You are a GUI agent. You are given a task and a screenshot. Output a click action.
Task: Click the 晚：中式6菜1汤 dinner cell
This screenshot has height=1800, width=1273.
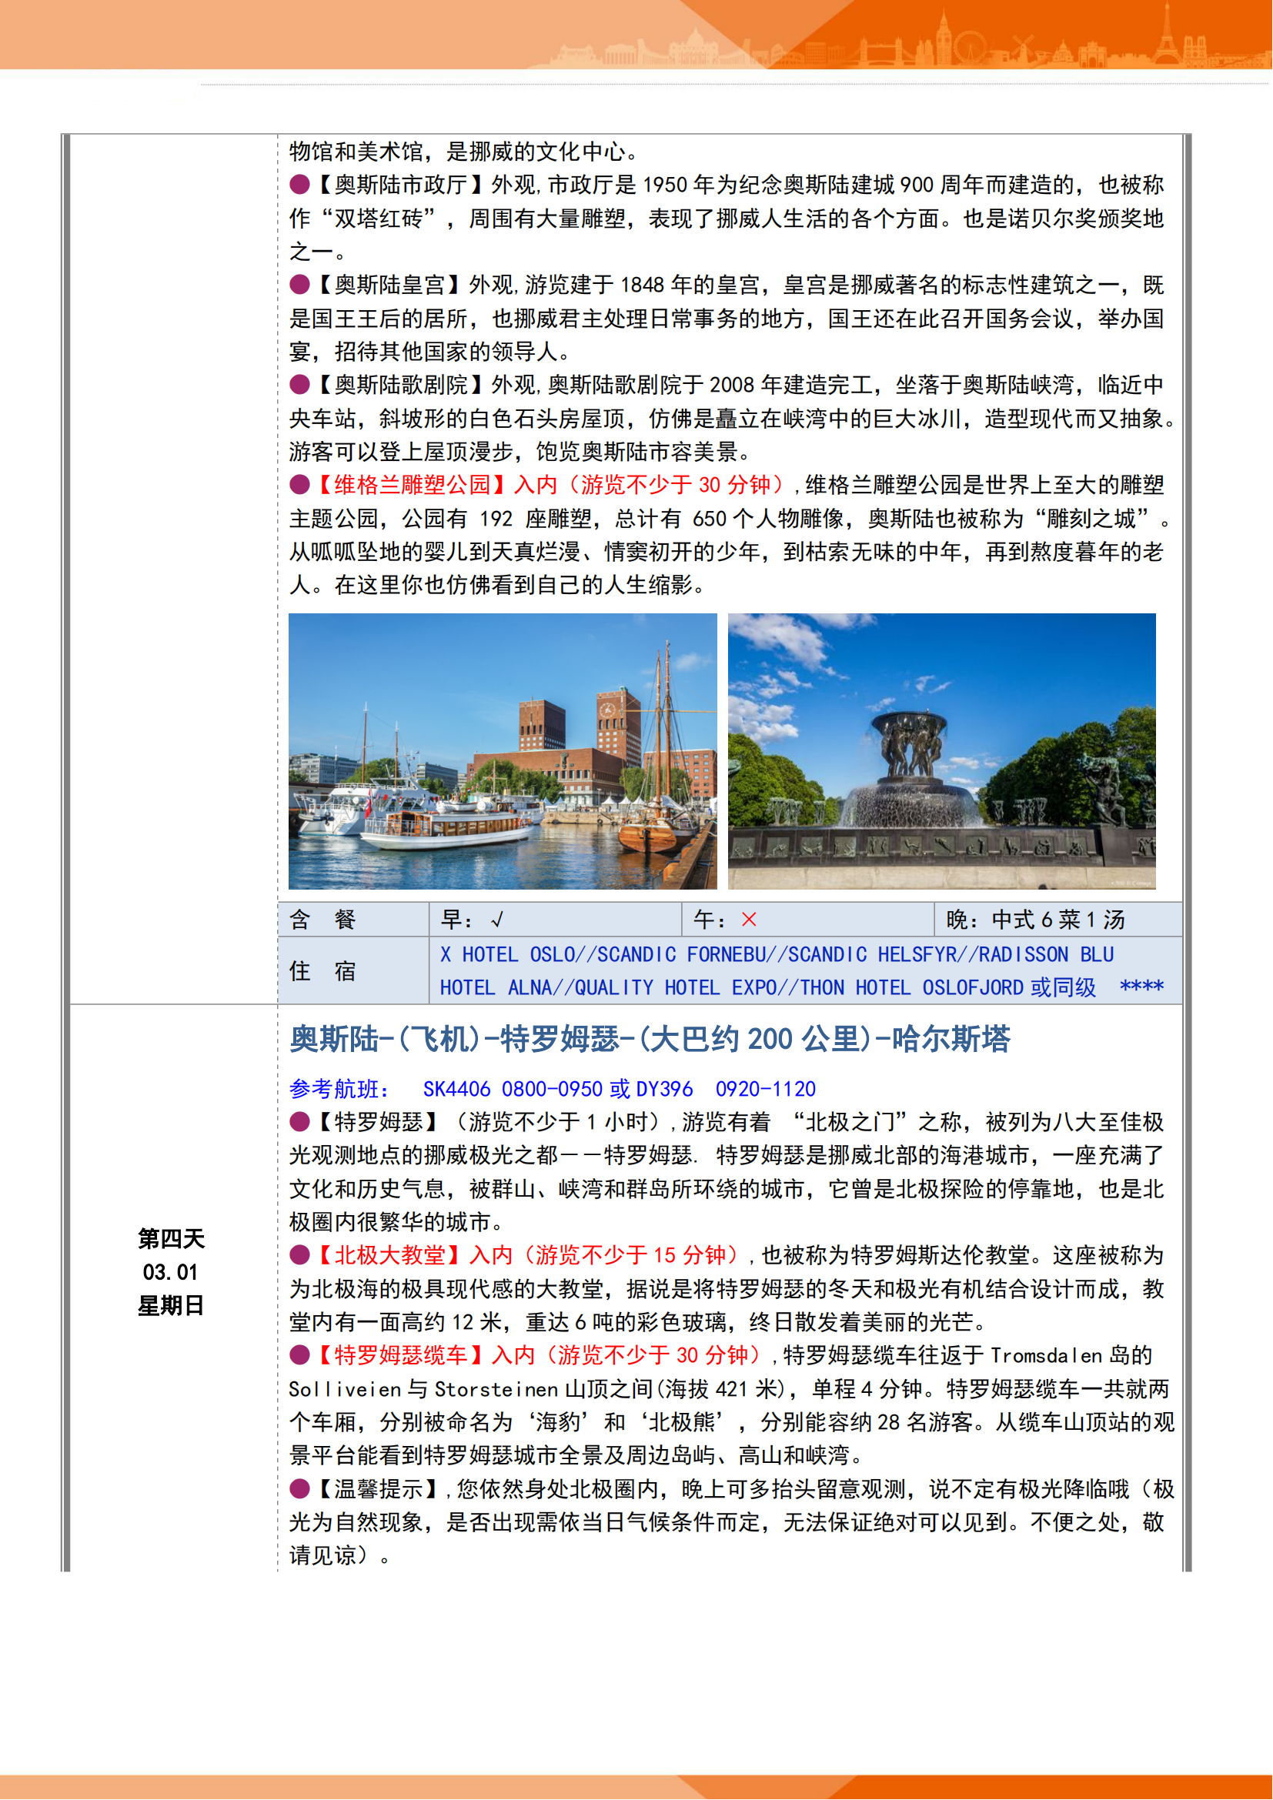click(1035, 920)
